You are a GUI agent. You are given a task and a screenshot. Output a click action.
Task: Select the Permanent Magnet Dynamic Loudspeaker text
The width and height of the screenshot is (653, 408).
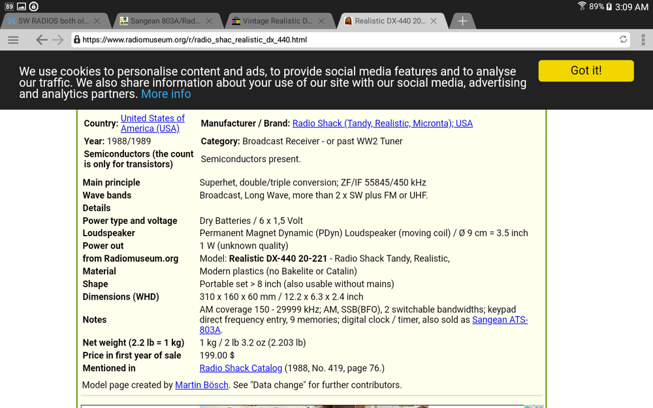(x=364, y=233)
